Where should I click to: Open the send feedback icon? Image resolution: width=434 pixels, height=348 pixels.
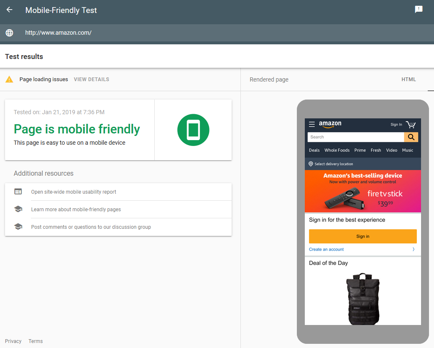[x=419, y=10]
